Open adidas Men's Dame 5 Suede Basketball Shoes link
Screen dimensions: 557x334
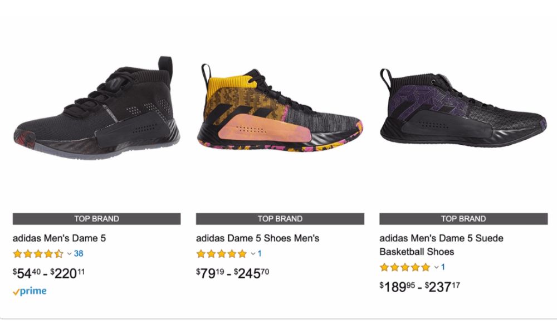pyautogui.click(x=441, y=244)
